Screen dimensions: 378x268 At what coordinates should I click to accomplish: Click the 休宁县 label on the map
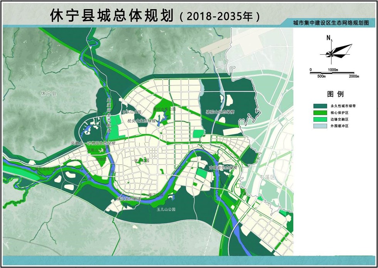click(x=49, y=93)
